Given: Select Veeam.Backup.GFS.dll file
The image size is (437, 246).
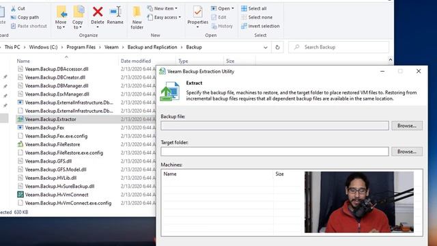Looking at the screenshot, I should [48, 161].
